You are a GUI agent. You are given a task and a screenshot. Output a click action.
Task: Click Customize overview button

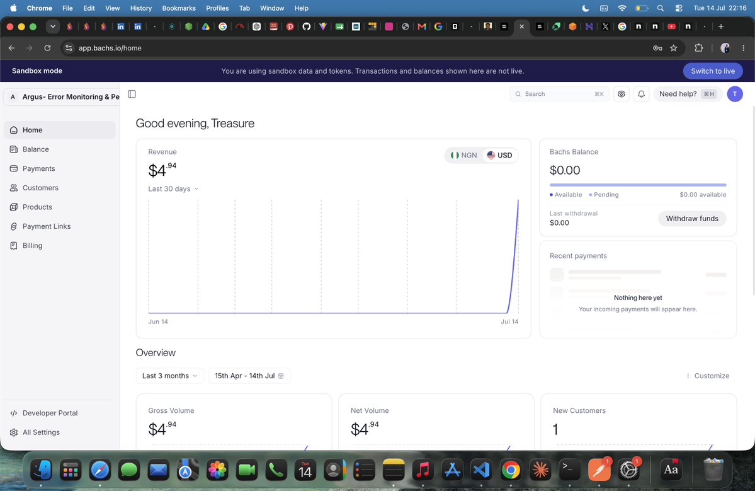[x=707, y=376]
